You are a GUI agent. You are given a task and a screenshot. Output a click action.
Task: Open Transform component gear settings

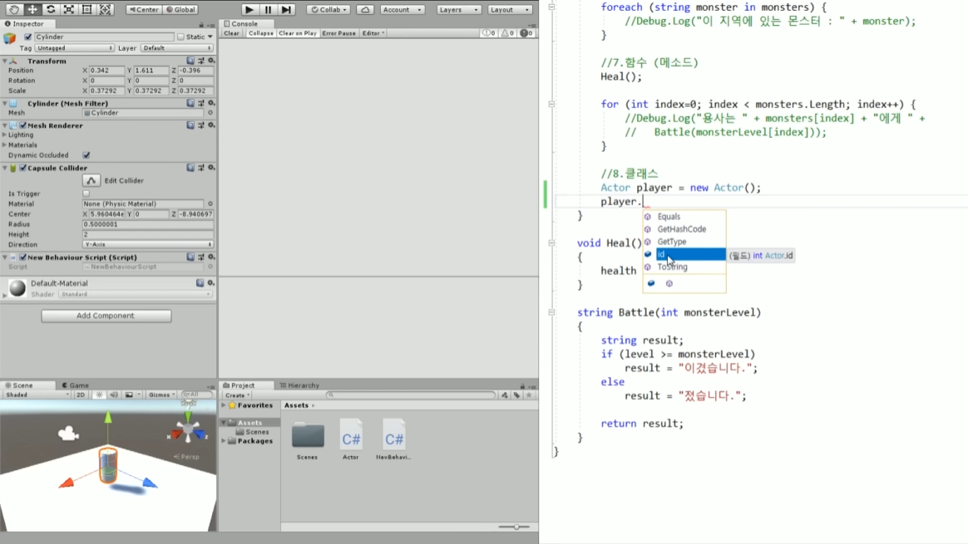211,61
